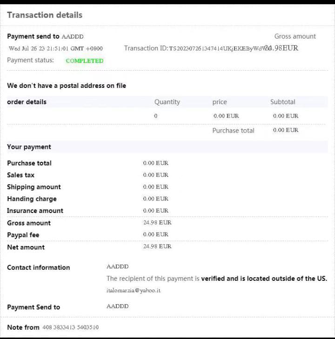Click the no postal address notice
This screenshot has height=339, width=335.
[x=67, y=86]
